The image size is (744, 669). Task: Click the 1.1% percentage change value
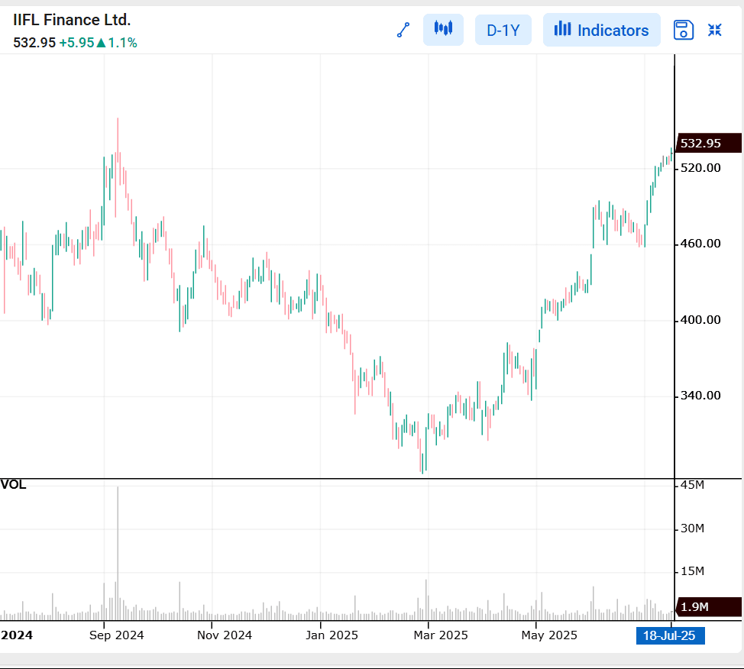point(122,43)
